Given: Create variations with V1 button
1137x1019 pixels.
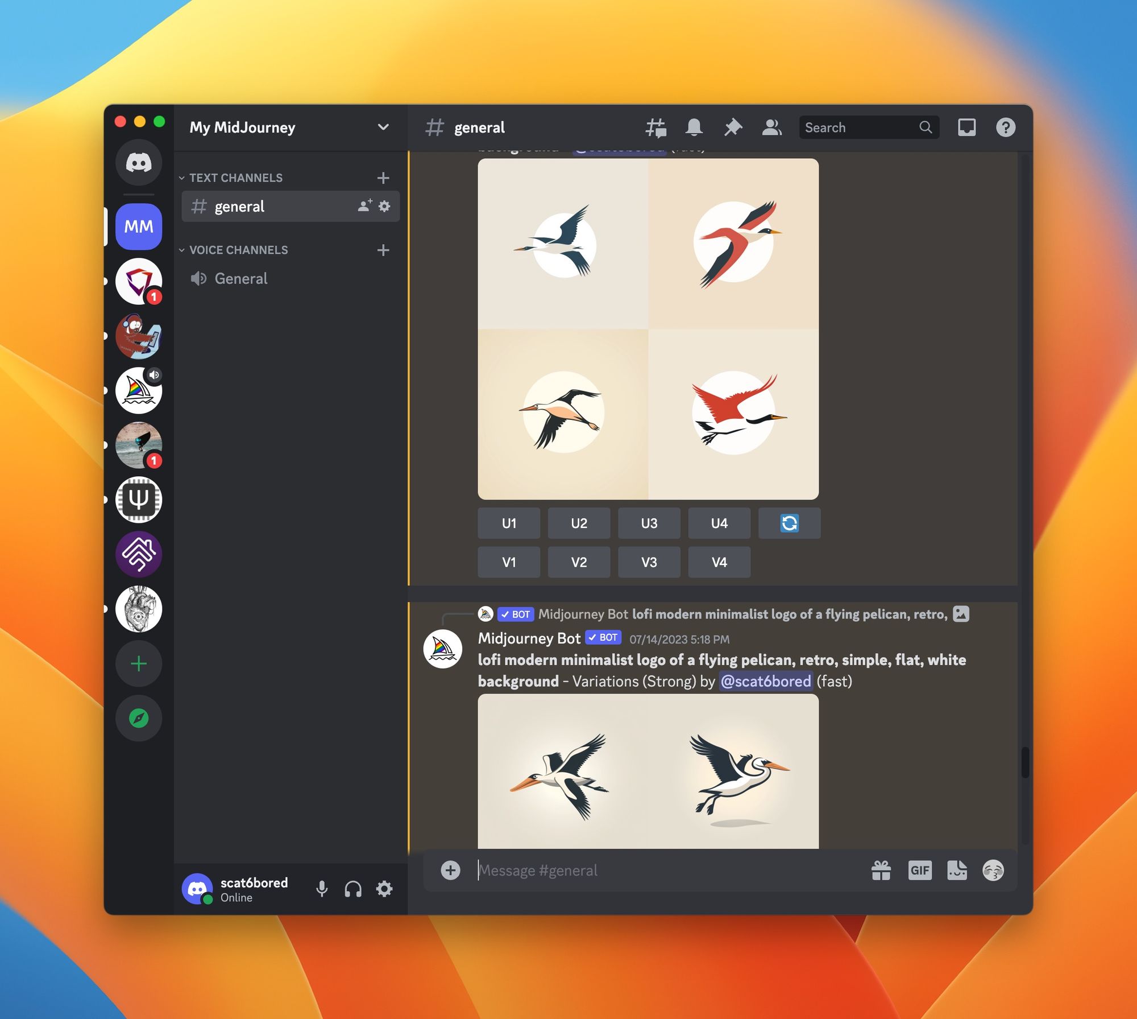Looking at the screenshot, I should click(x=509, y=562).
